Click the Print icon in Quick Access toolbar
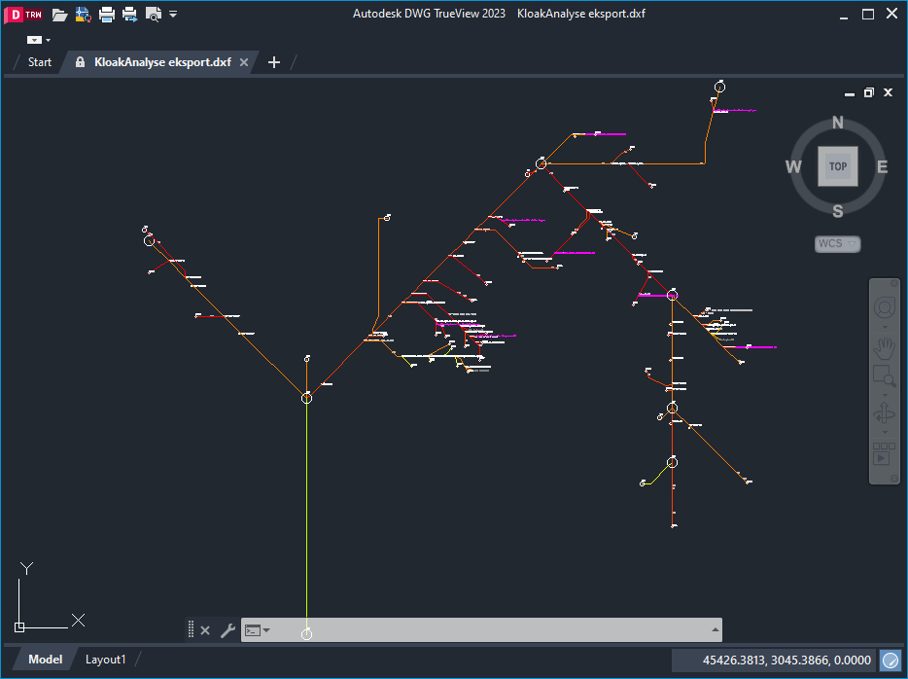 [x=106, y=15]
